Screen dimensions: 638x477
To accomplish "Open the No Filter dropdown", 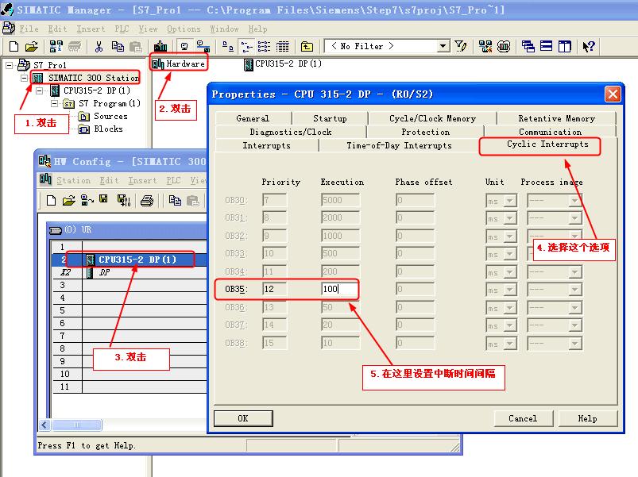I will (x=443, y=47).
